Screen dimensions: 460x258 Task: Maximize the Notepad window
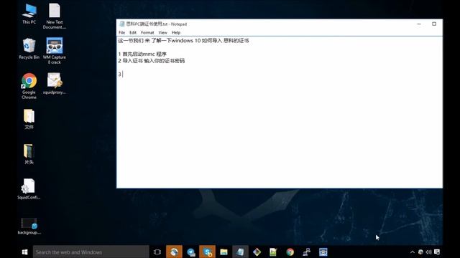click(434, 24)
